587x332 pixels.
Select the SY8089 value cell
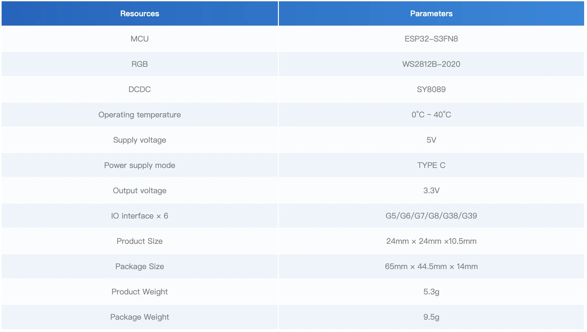pos(431,89)
